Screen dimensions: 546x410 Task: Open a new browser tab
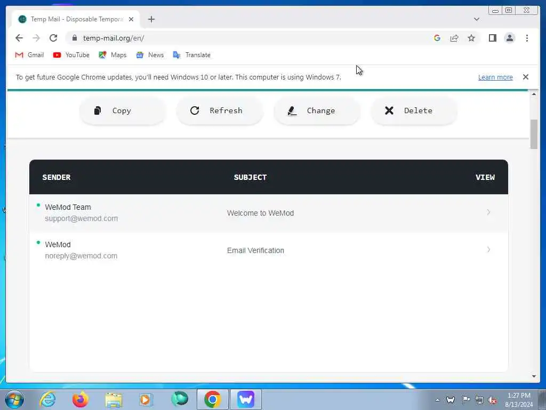pyautogui.click(x=151, y=19)
